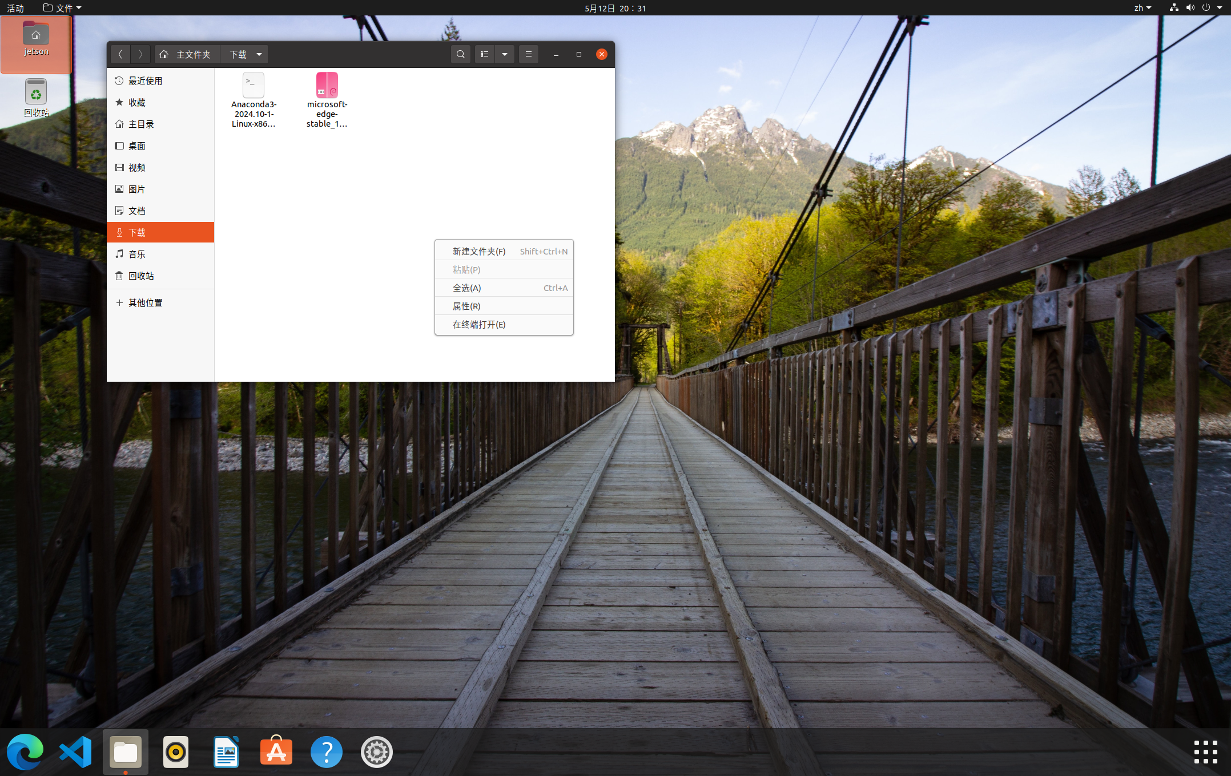The width and height of the screenshot is (1231, 776).
Task: Open Help from the dock
Action: click(x=327, y=751)
